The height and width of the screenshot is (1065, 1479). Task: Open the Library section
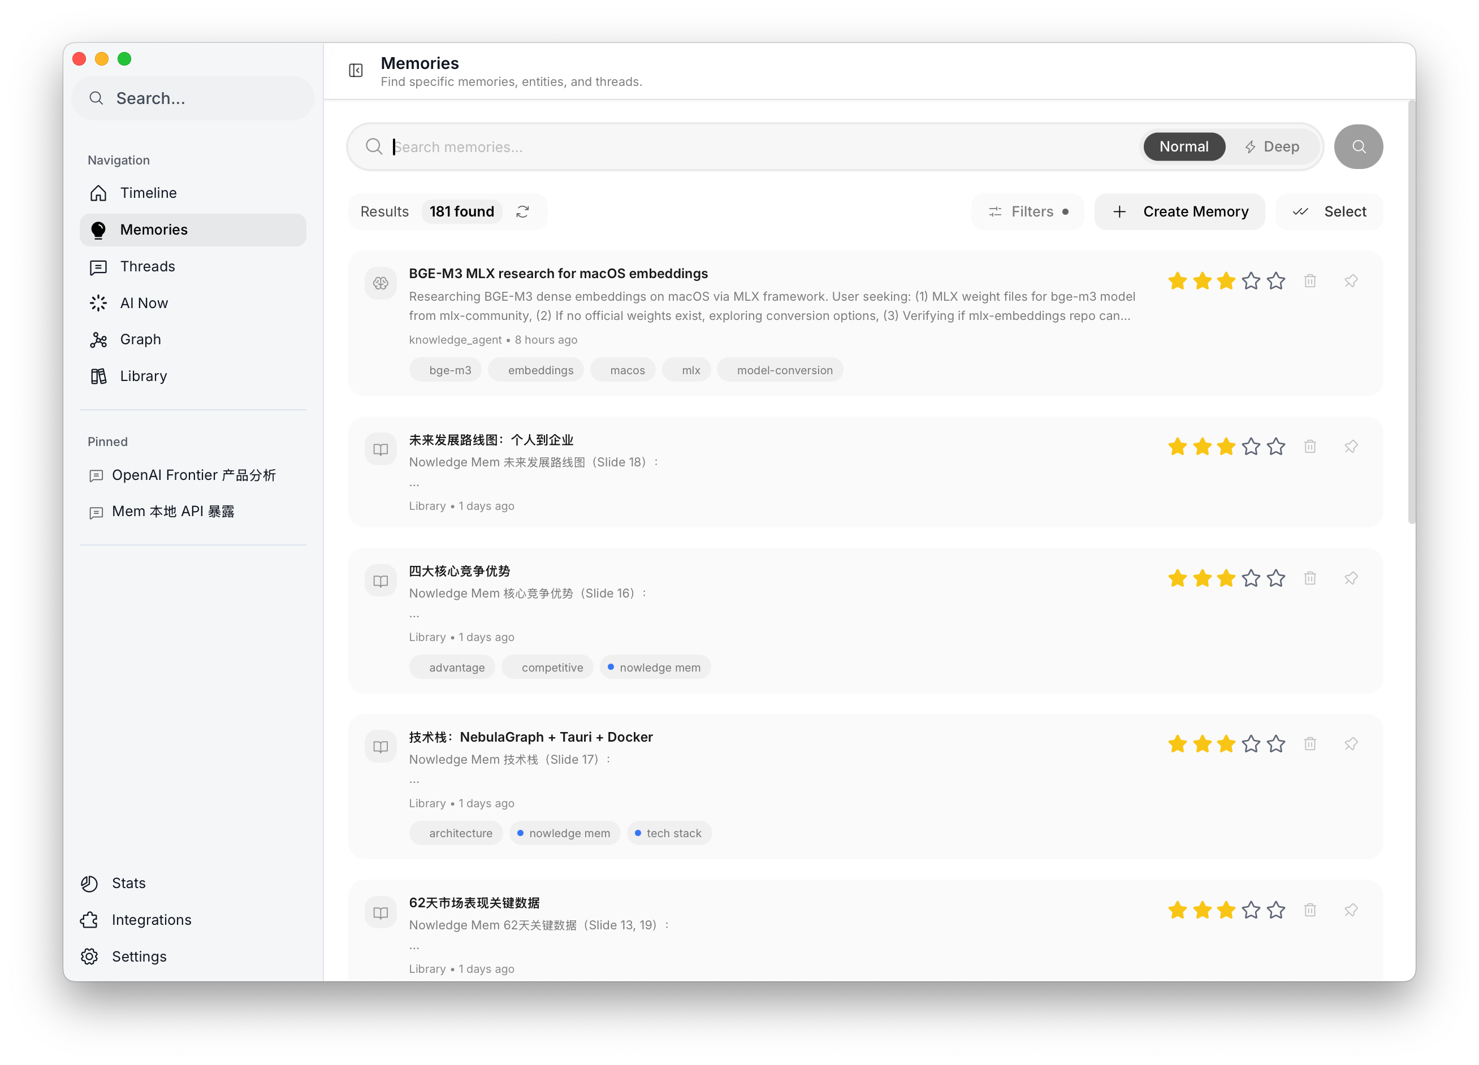point(144,376)
